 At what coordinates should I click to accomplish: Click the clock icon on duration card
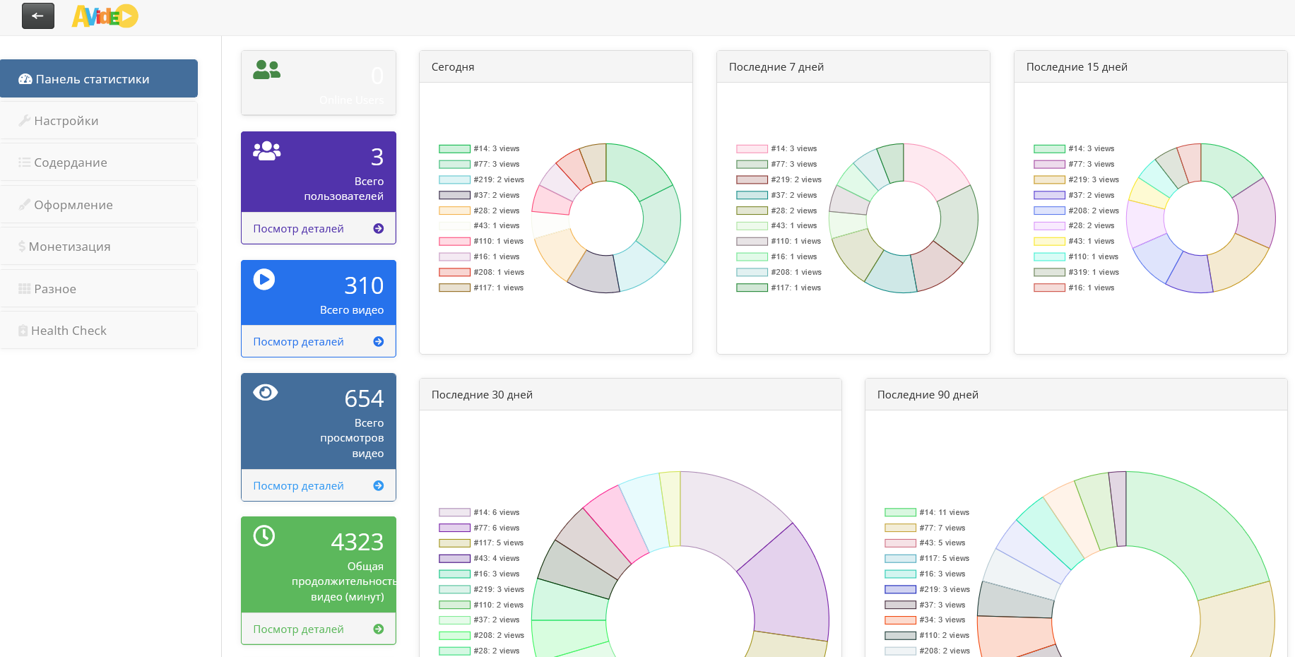coord(264,535)
